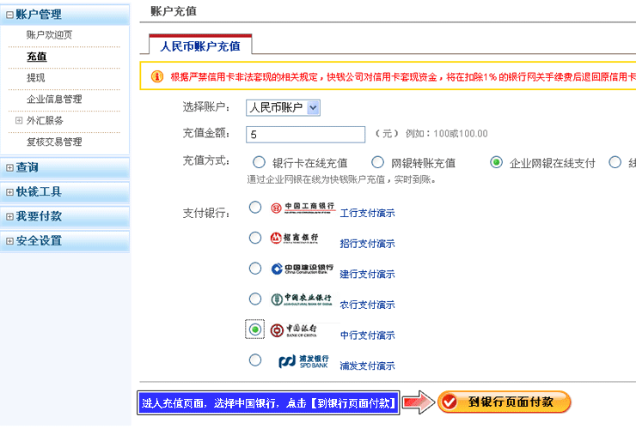Open the 浦发支付演示 link
This screenshot has height=429, width=636.
click(x=367, y=366)
